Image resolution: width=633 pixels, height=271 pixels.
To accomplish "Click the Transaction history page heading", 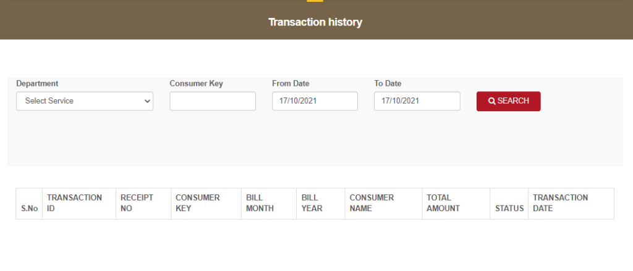I will tap(315, 22).
